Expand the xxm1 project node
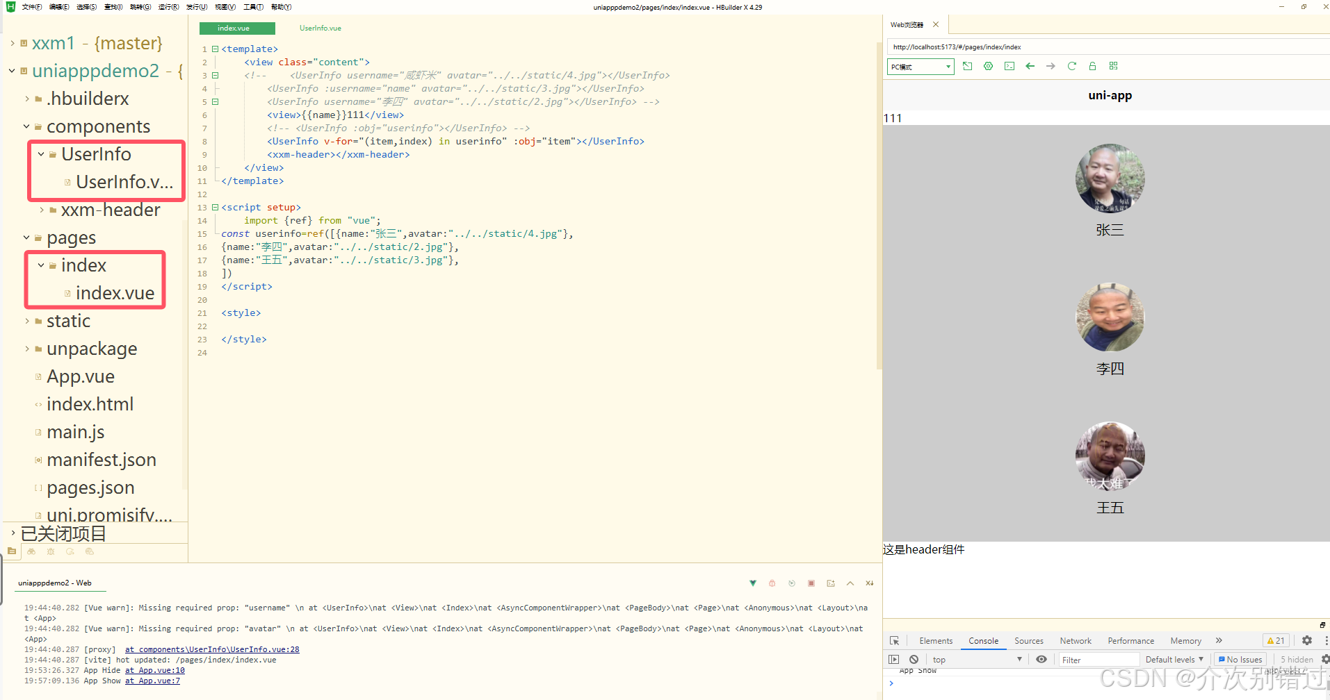This screenshot has width=1330, height=700. (x=13, y=43)
